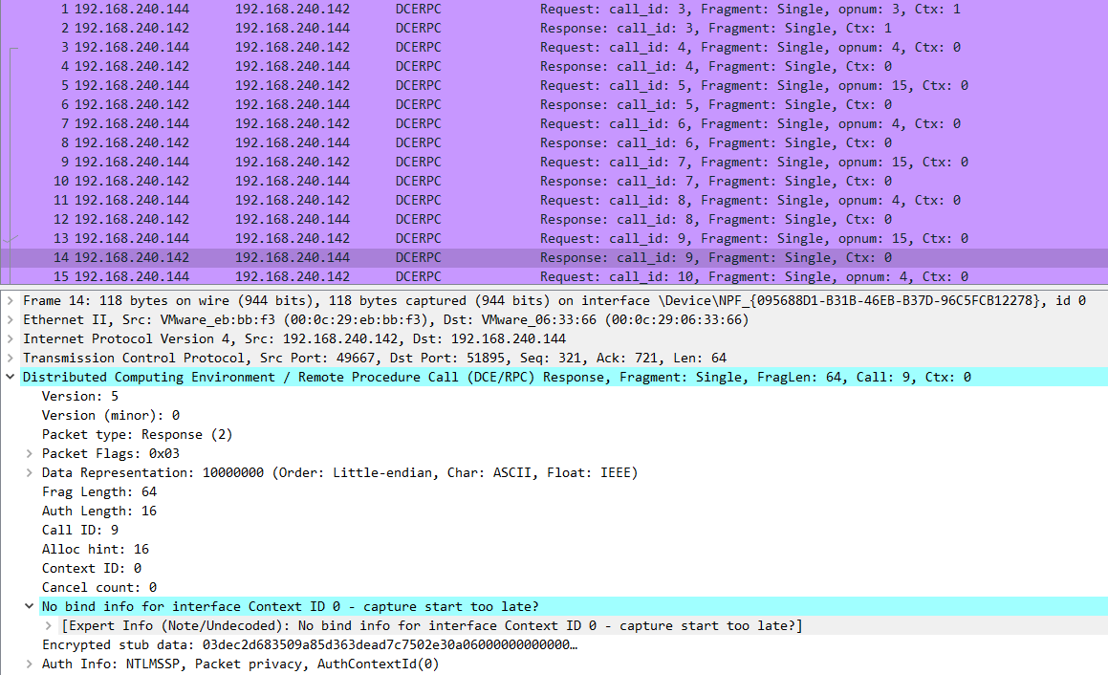Viewport: 1108px width, 675px height.
Task: Collapse the DCE/RPC Response section
Action: pyautogui.click(x=11, y=377)
